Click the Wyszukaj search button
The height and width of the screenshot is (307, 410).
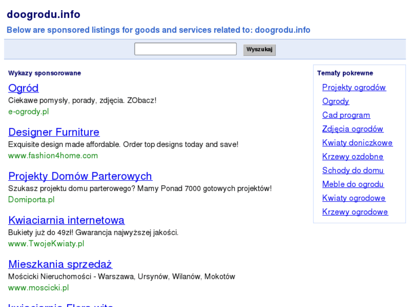259,50
